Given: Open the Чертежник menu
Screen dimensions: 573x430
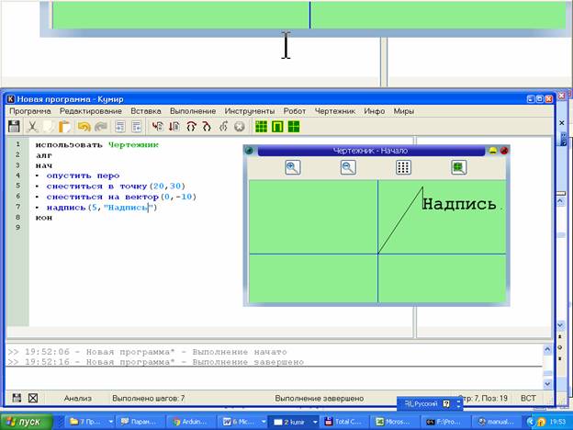Looking at the screenshot, I should pos(335,111).
